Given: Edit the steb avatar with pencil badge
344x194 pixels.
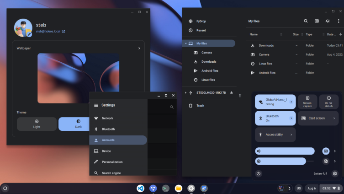Looking at the screenshot, I should pos(29,34).
